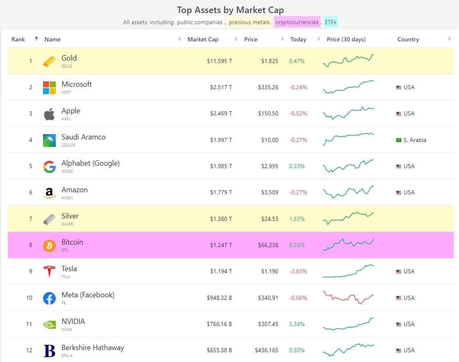459x362 pixels.
Task: Click Bitcoin price $66,238
Action: pyautogui.click(x=268, y=245)
